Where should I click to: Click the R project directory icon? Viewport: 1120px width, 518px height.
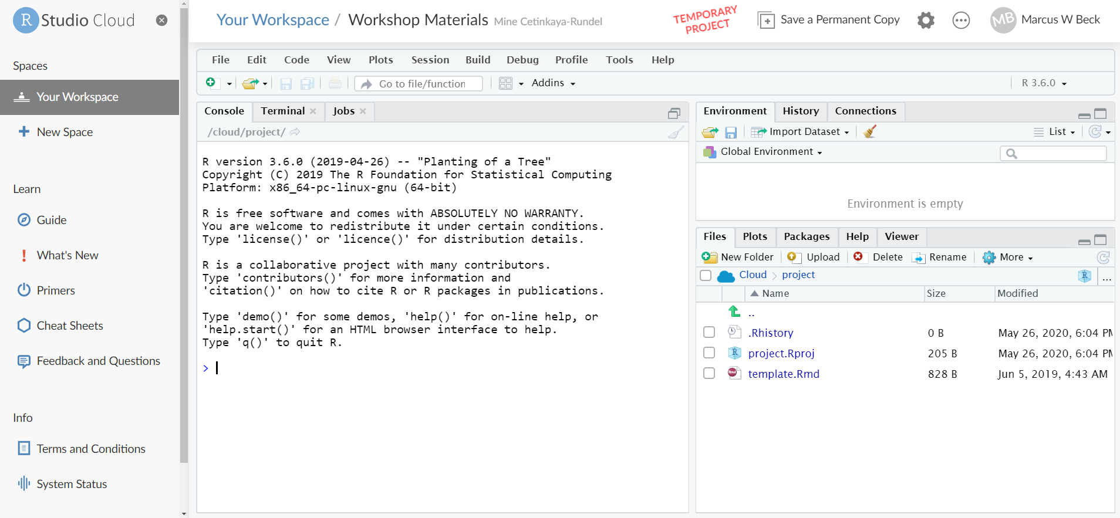click(1084, 275)
